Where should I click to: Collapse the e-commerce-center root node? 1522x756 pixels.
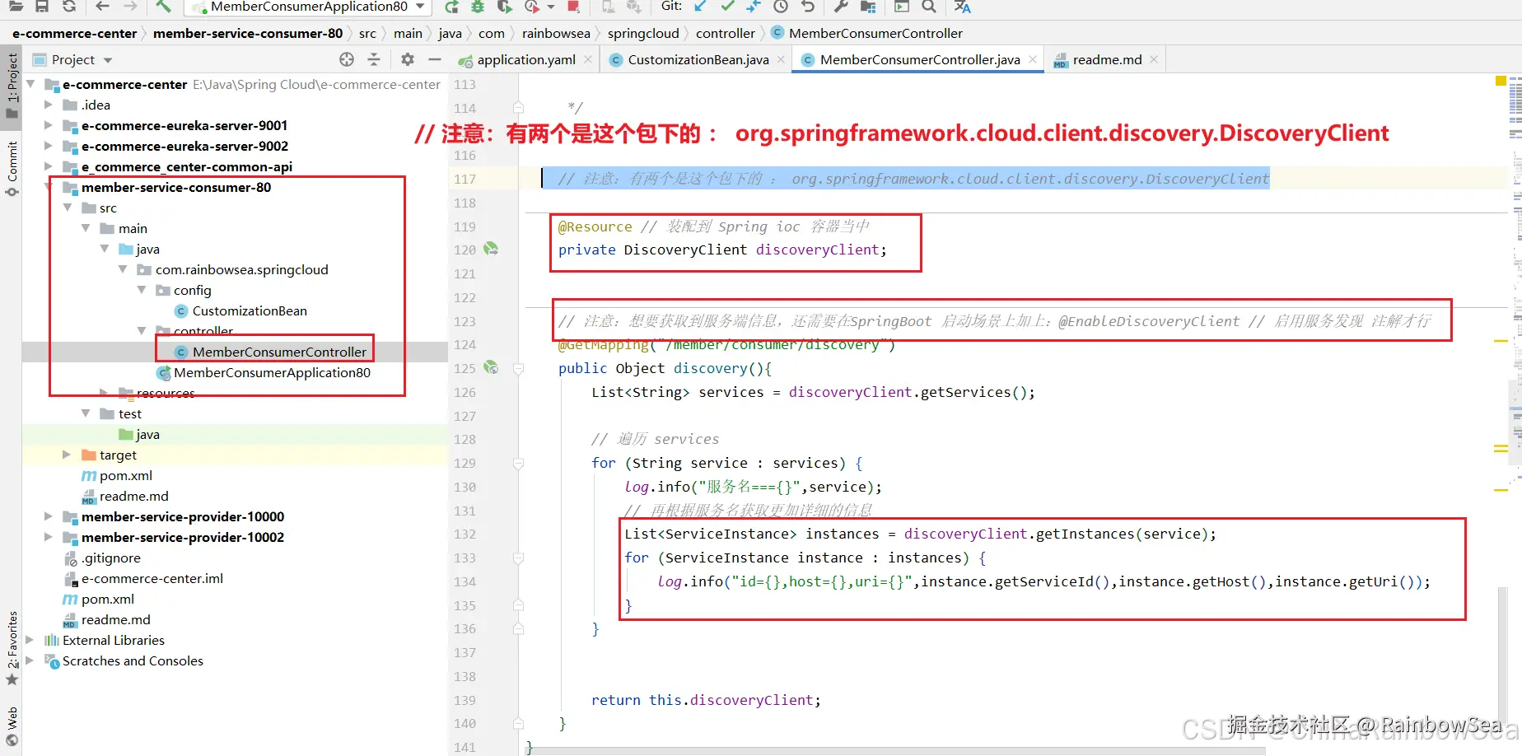(30, 84)
